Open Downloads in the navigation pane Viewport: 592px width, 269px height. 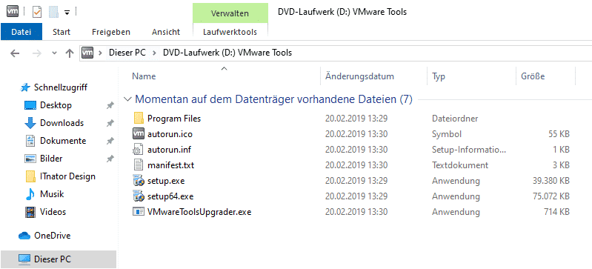tap(62, 123)
